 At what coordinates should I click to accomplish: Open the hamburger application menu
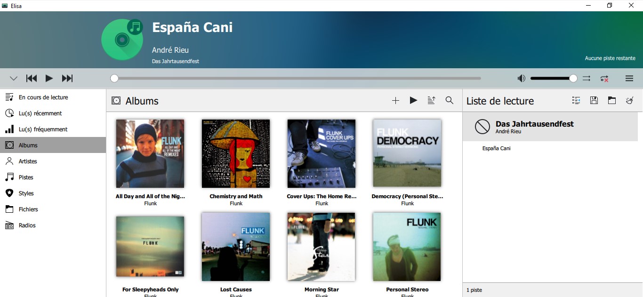629,79
